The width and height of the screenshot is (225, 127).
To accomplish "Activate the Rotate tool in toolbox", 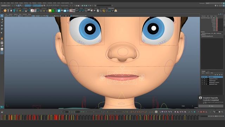I will pyautogui.click(x=2, y=29).
